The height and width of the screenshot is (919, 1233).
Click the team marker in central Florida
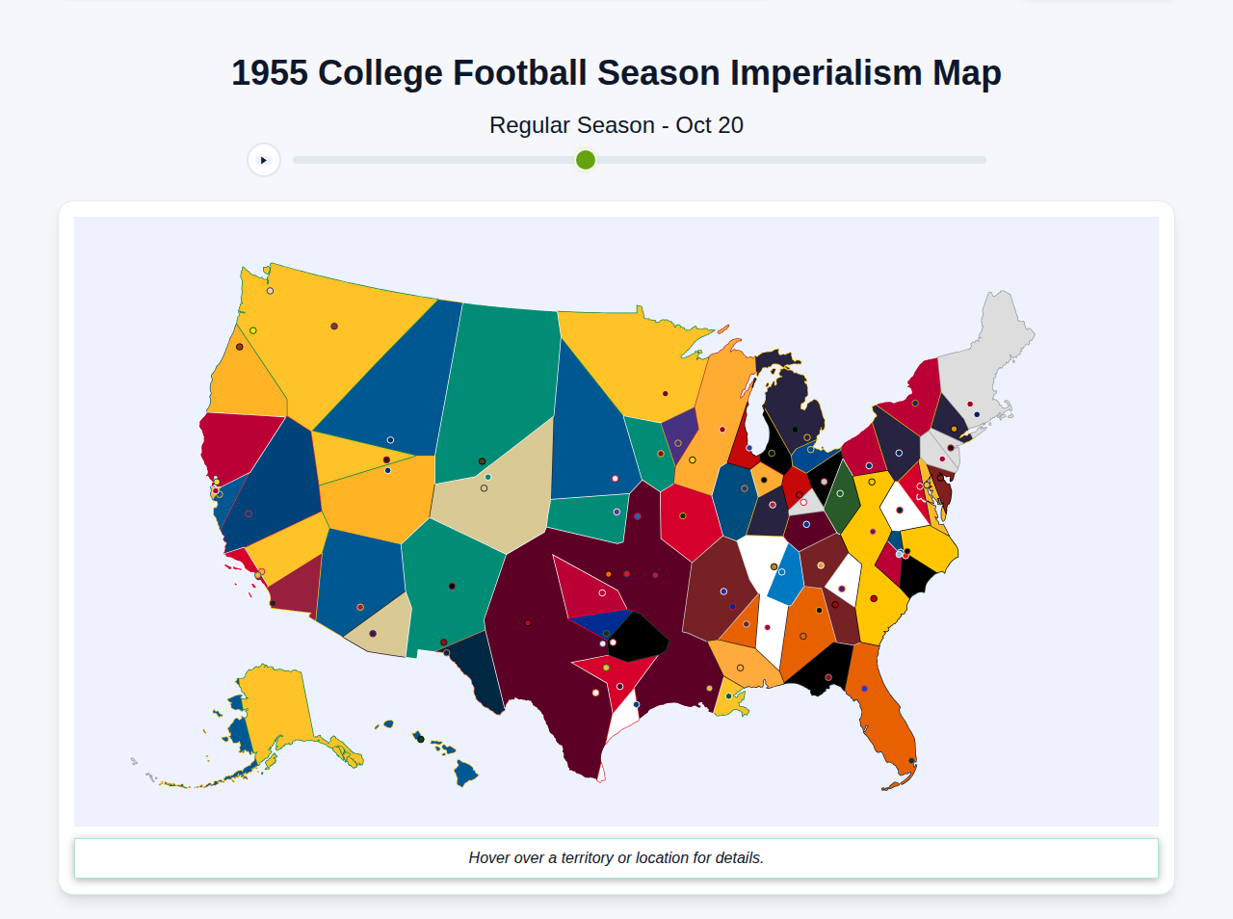864,689
